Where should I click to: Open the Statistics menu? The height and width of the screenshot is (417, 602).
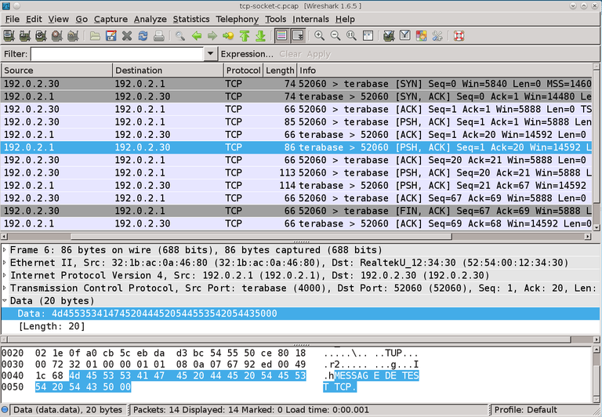click(191, 19)
